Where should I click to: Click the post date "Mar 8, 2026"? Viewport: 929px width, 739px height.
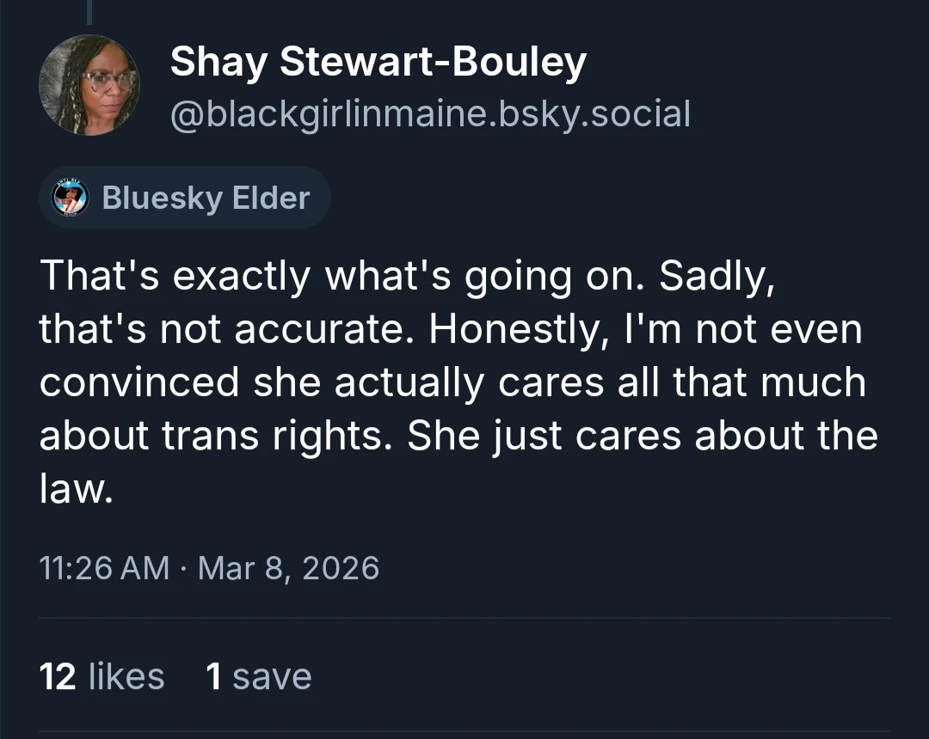pyautogui.click(x=288, y=568)
